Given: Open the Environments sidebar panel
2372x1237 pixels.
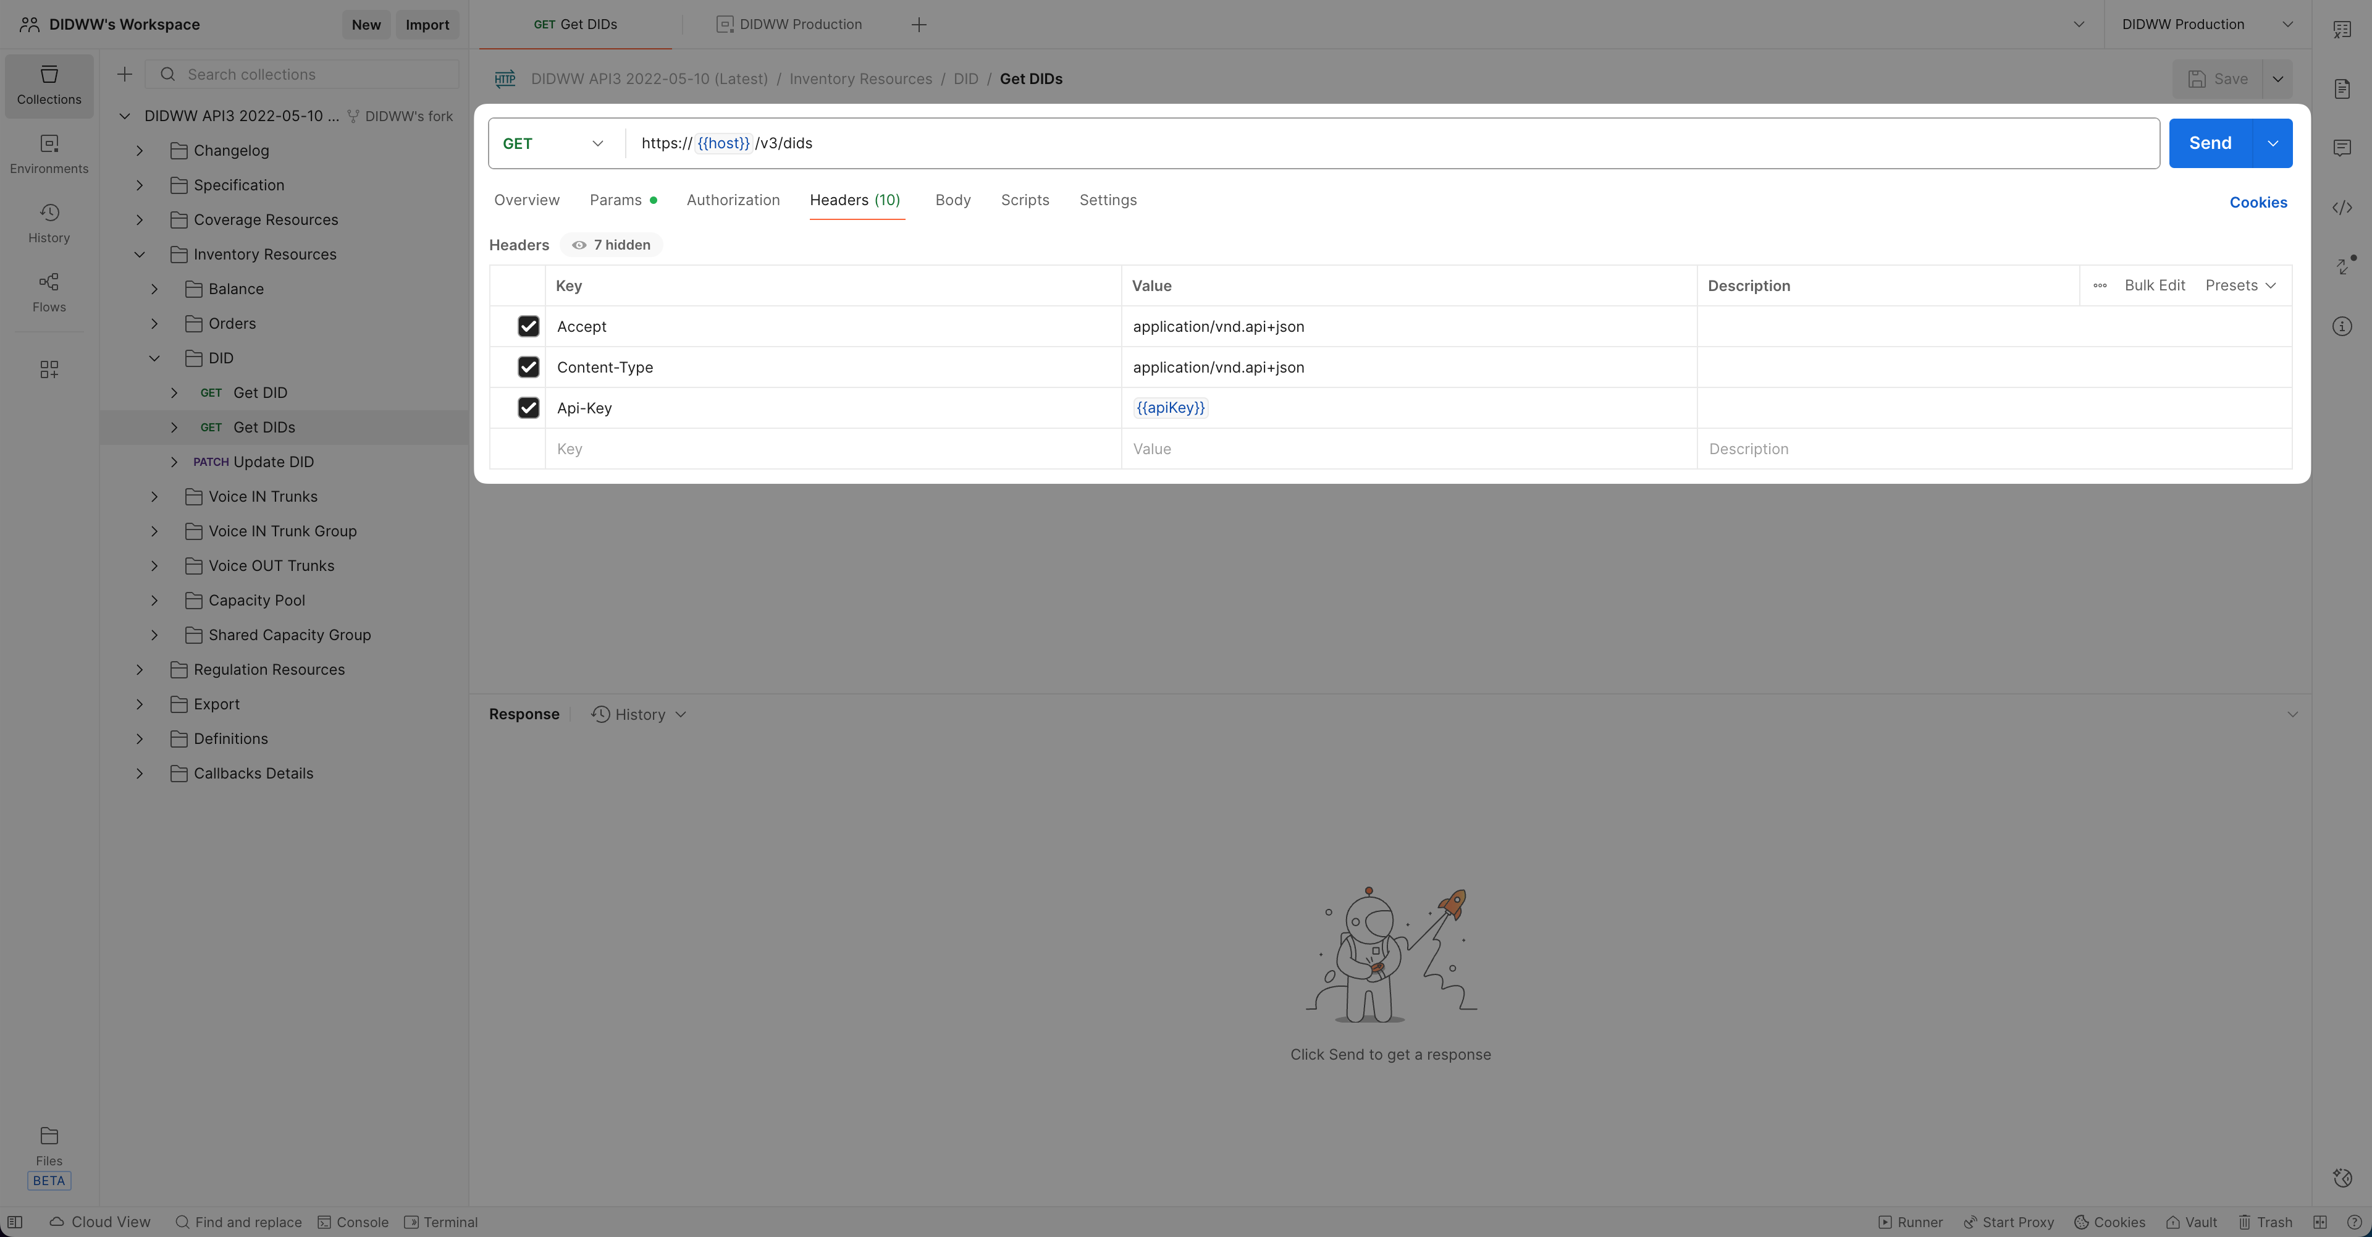Looking at the screenshot, I should pyautogui.click(x=49, y=154).
